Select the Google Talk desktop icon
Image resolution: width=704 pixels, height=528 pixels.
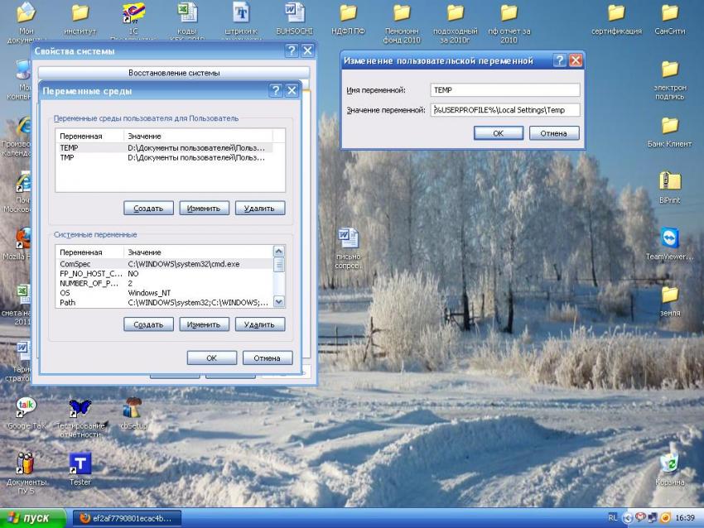(x=26, y=407)
